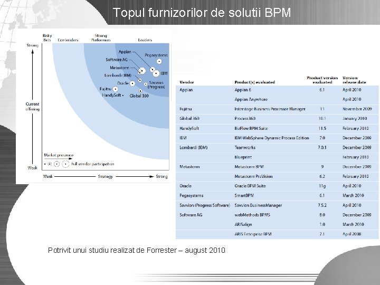Click the 'Blueprint' product cell
Viewport: 380px width, 285px height.
point(243,157)
